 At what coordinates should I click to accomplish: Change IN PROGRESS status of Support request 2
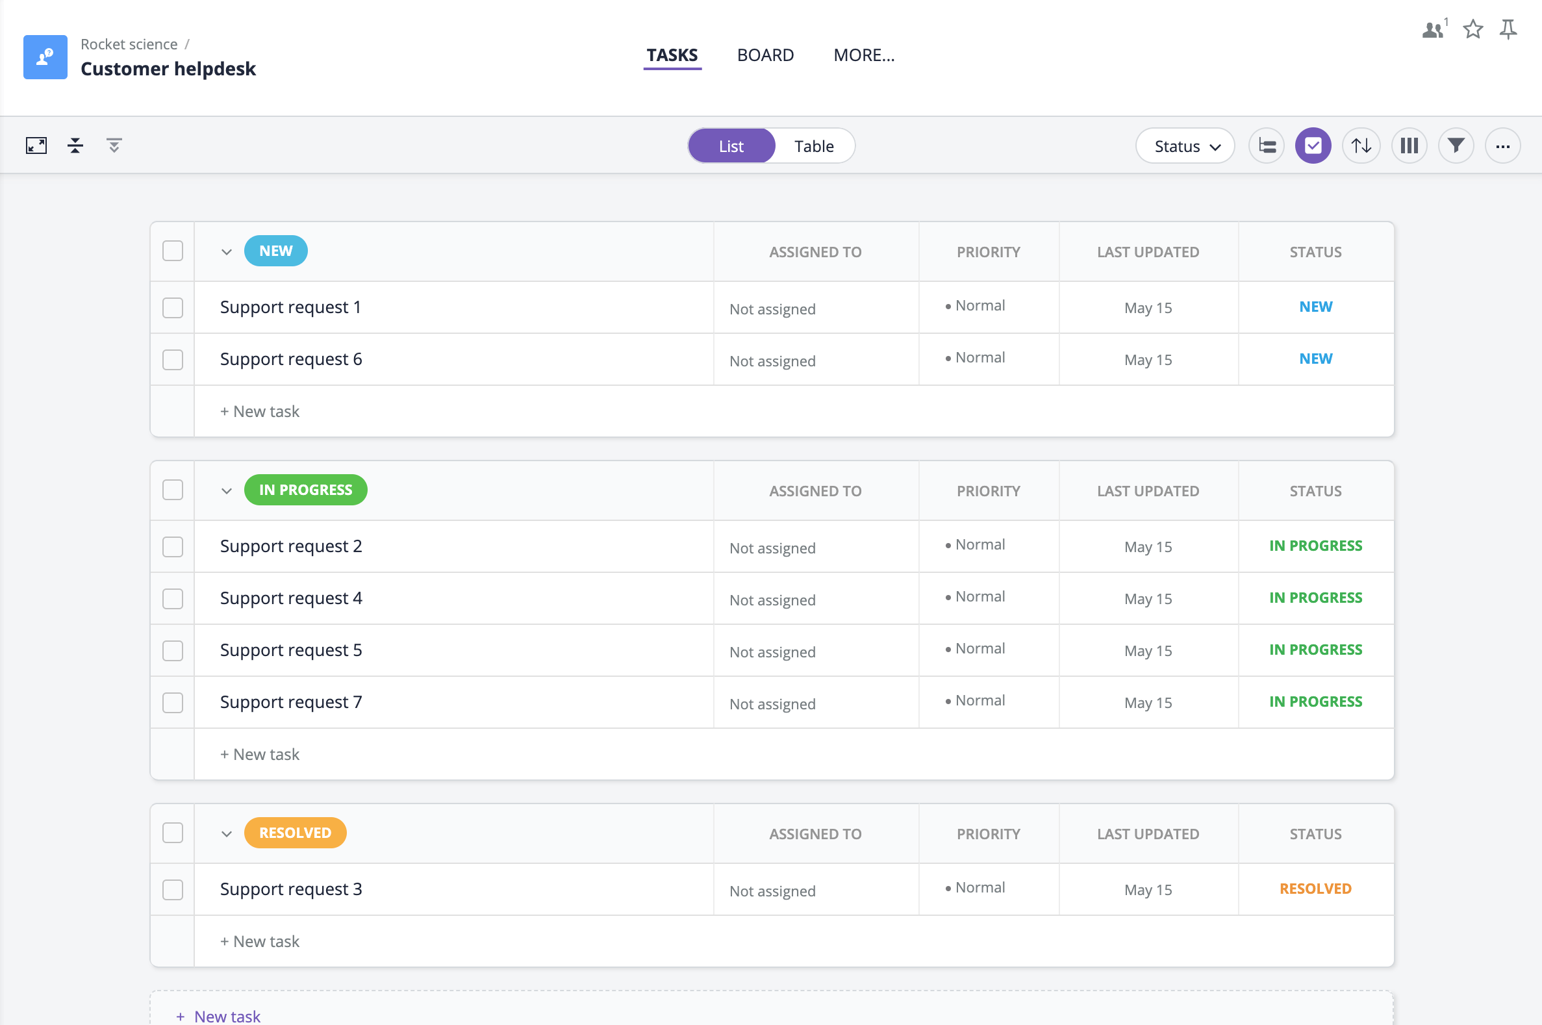point(1315,546)
